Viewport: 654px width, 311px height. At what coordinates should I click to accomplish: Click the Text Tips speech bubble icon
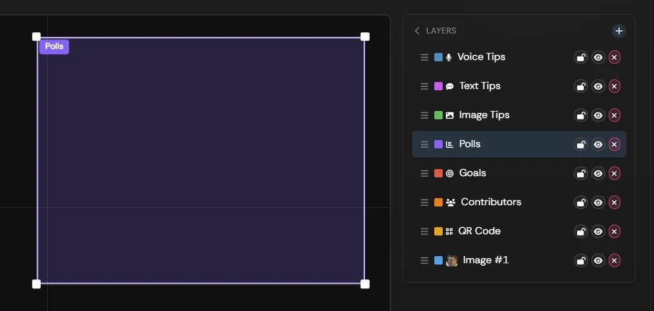tap(450, 86)
